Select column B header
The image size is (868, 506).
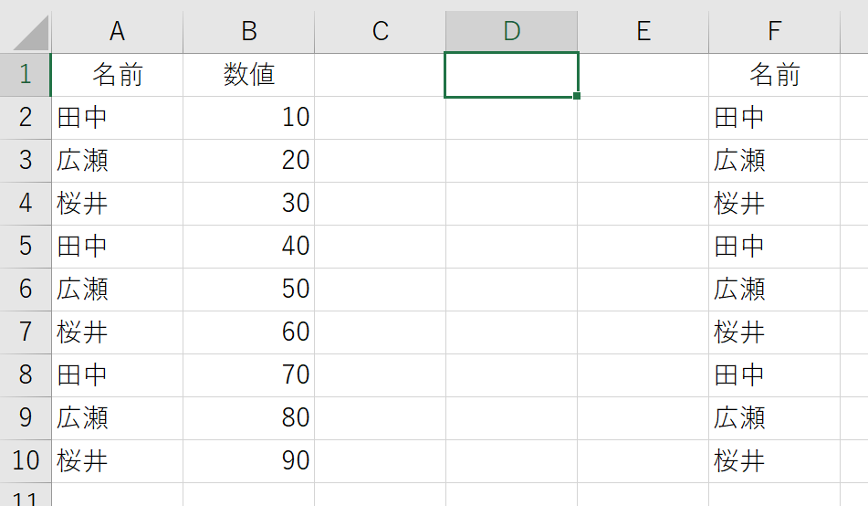(x=248, y=32)
